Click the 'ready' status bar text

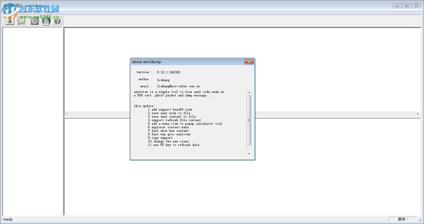[8, 219]
